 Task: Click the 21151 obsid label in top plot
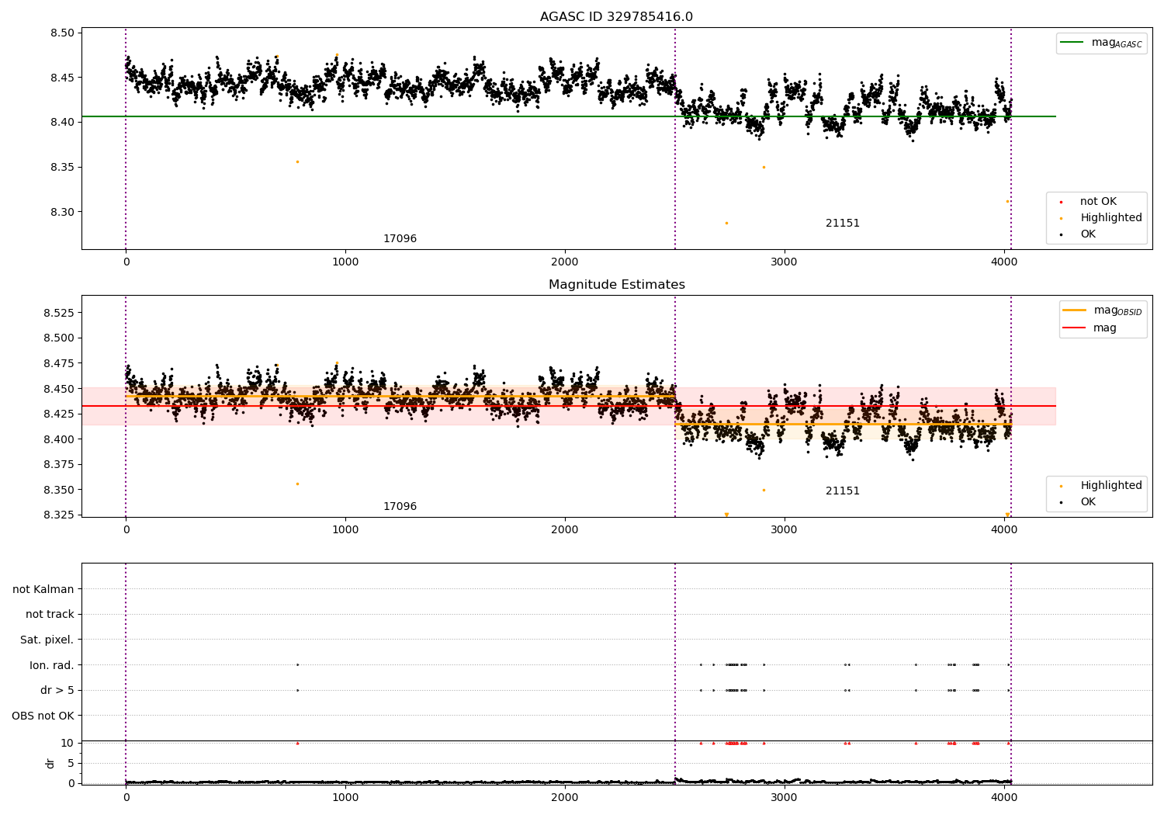tap(843, 224)
